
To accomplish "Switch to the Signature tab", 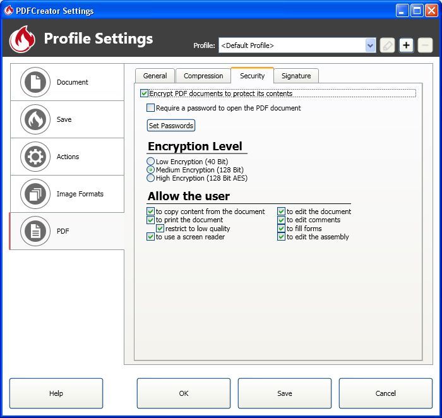I will click(296, 76).
